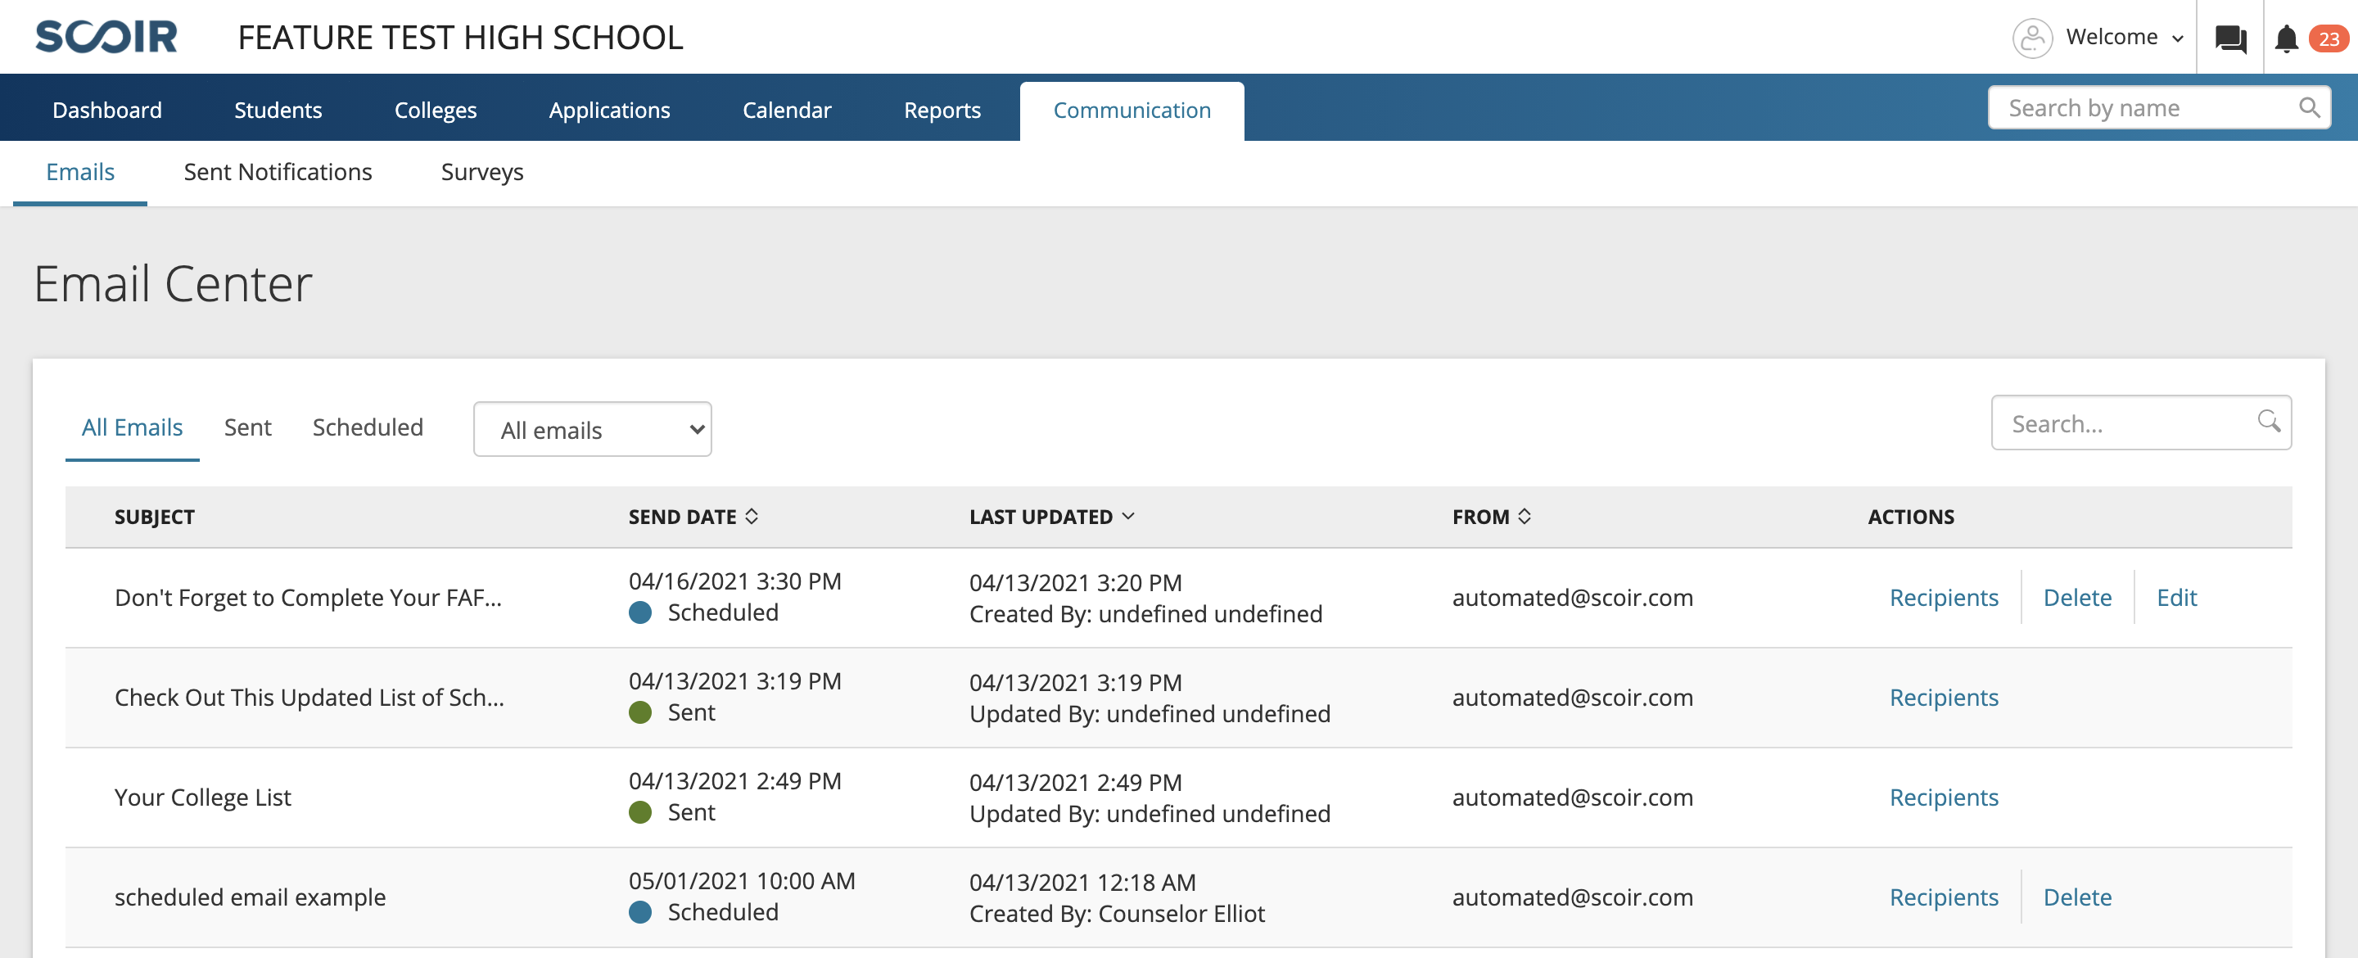Click the Email Center search magnifier icon
This screenshot has width=2358, height=958.
point(2268,422)
